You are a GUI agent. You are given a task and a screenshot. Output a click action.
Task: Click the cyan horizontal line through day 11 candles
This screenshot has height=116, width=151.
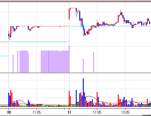click(x=110, y=26)
